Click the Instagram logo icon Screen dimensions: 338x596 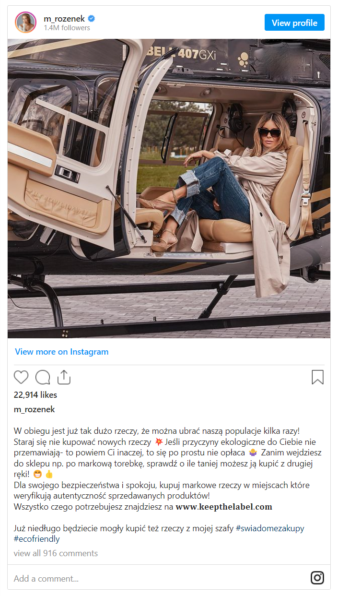[317, 578]
